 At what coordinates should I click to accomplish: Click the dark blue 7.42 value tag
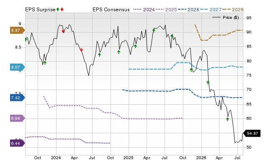click(18, 98)
